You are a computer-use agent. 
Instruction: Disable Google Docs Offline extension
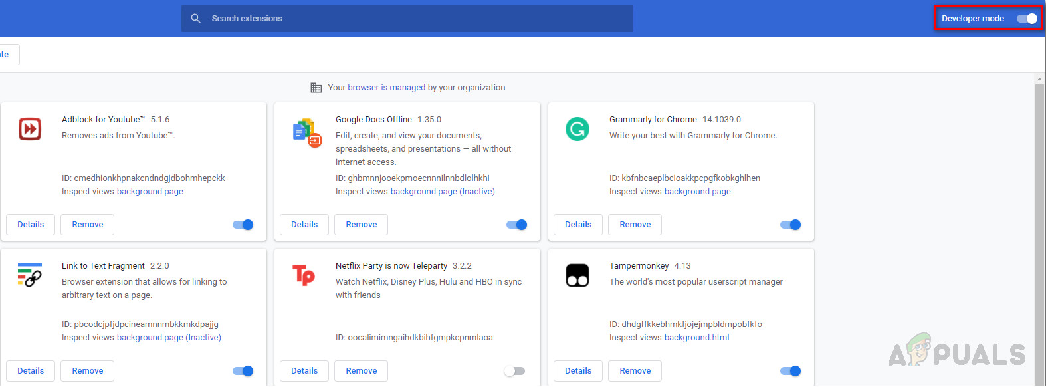(x=517, y=225)
